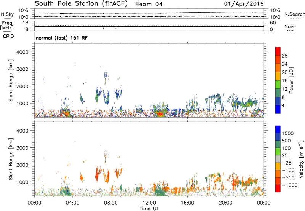The image size is (305, 211).
Task: Click the 'Velocity [m s-1]' color bar title
Action: pyautogui.click(x=301, y=159)
